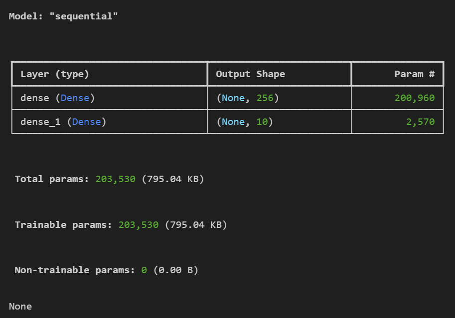Click the "None" output at the bottom
Image resolution: width=455 pixels, height=318 pixels.
[20, 306]
